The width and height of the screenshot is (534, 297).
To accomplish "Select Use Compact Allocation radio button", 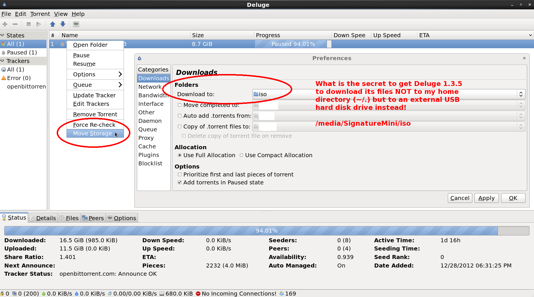I will (x=241, y=155).
